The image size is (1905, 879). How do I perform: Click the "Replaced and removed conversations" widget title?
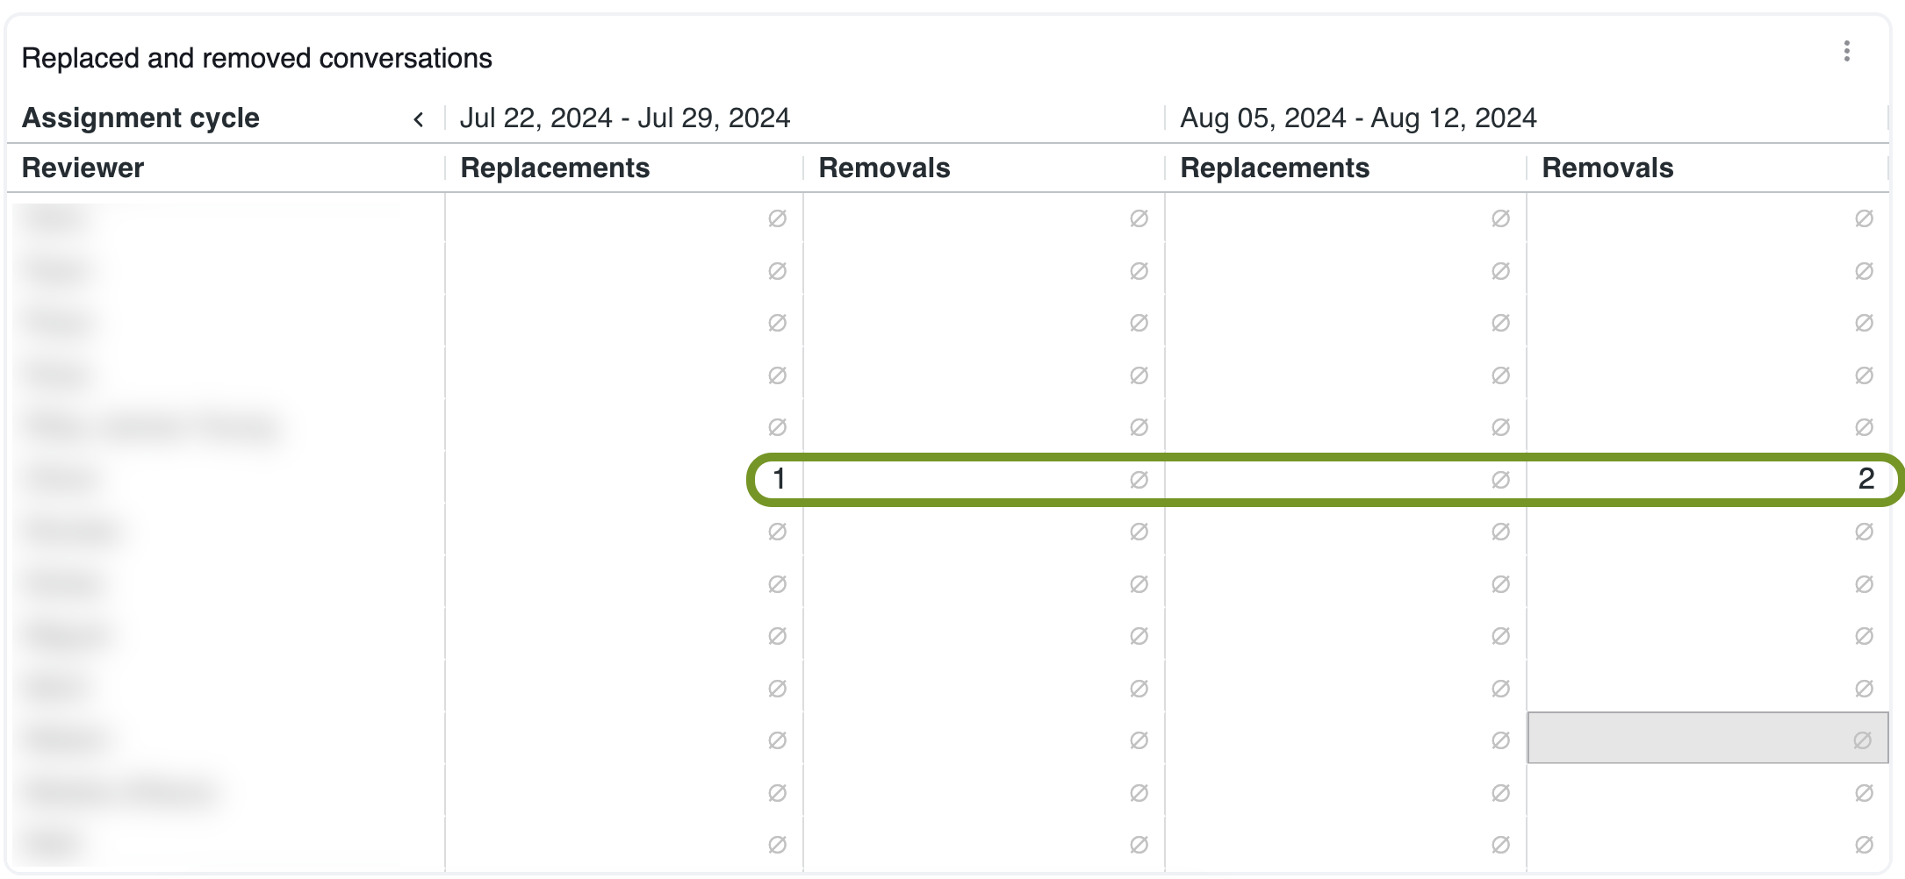click(x=256, y=58)
